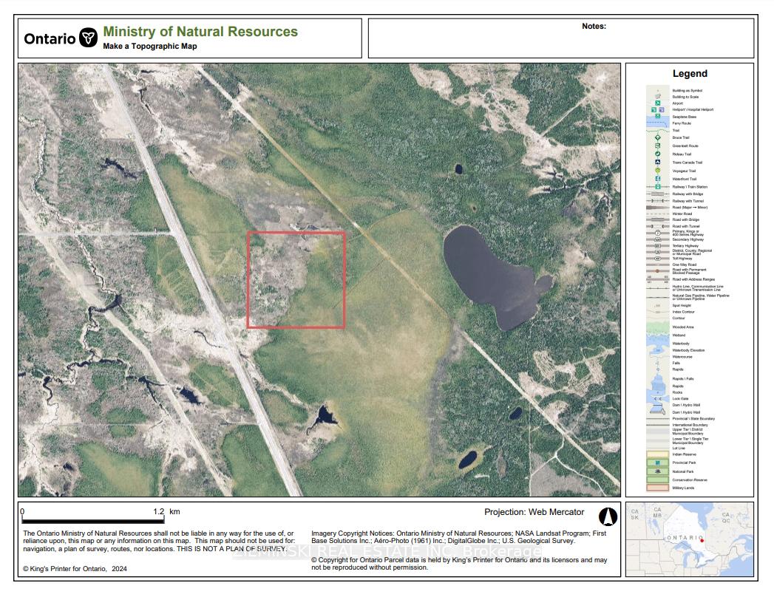Click the Bruce Trail legend symbol
Image resolution: width=774 pixels, height=597 pixels.
click(x=657, y=137)
